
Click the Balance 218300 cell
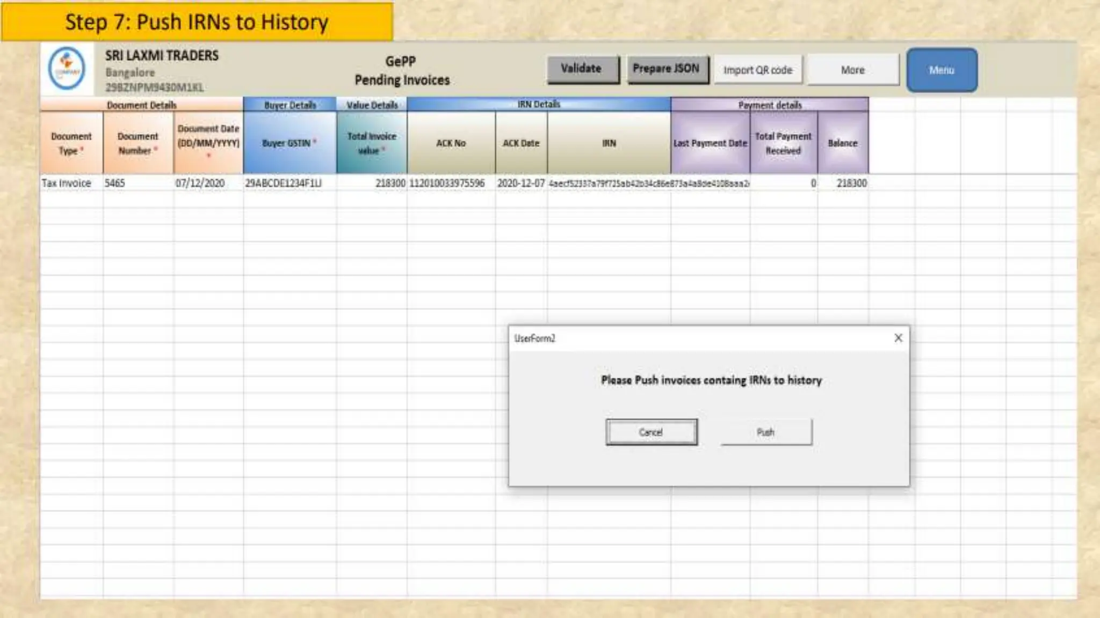851,183
